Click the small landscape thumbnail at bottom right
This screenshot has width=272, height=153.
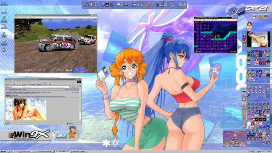(x=234, y=139)
